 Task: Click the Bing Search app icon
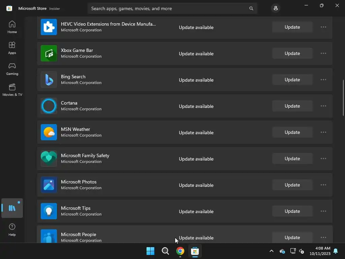click(x=49, y=80)
